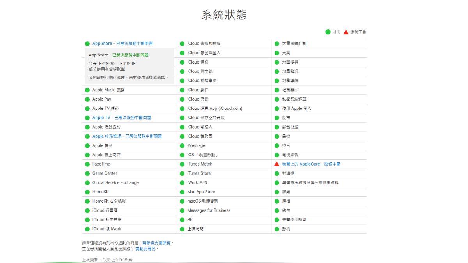The image size is (468, 263).
Task: Click the iCloud 聯絡人 entry
Action: (200, 127)
